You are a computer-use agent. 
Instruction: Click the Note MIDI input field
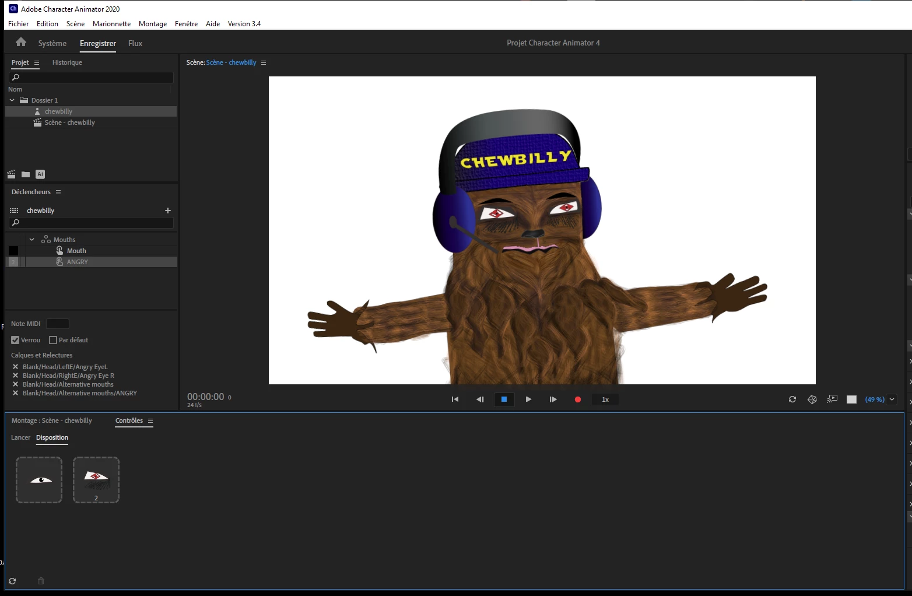58,324
